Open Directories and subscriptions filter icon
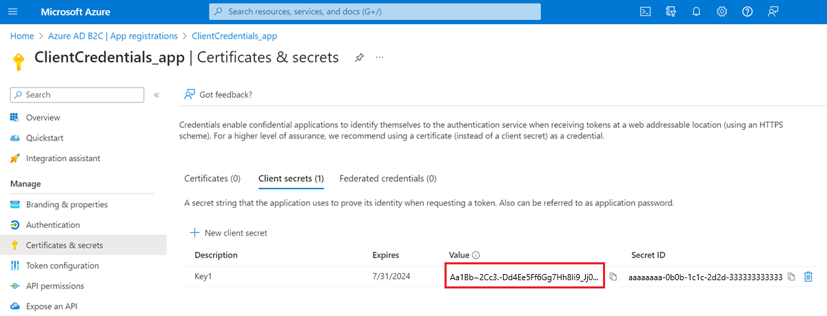The height and width of the screenshot is (316, 827). point(671,12)
